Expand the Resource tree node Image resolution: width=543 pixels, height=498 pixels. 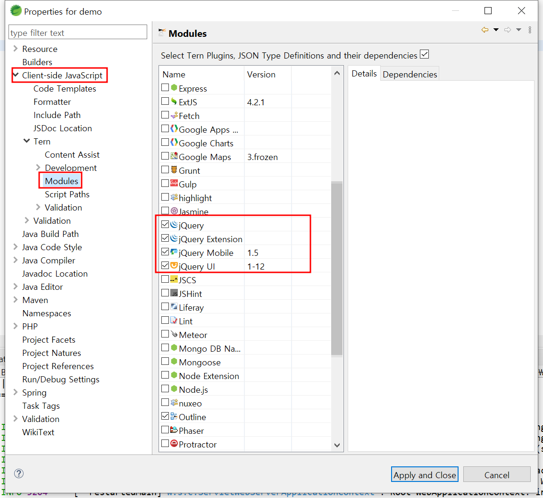point(15,49)
